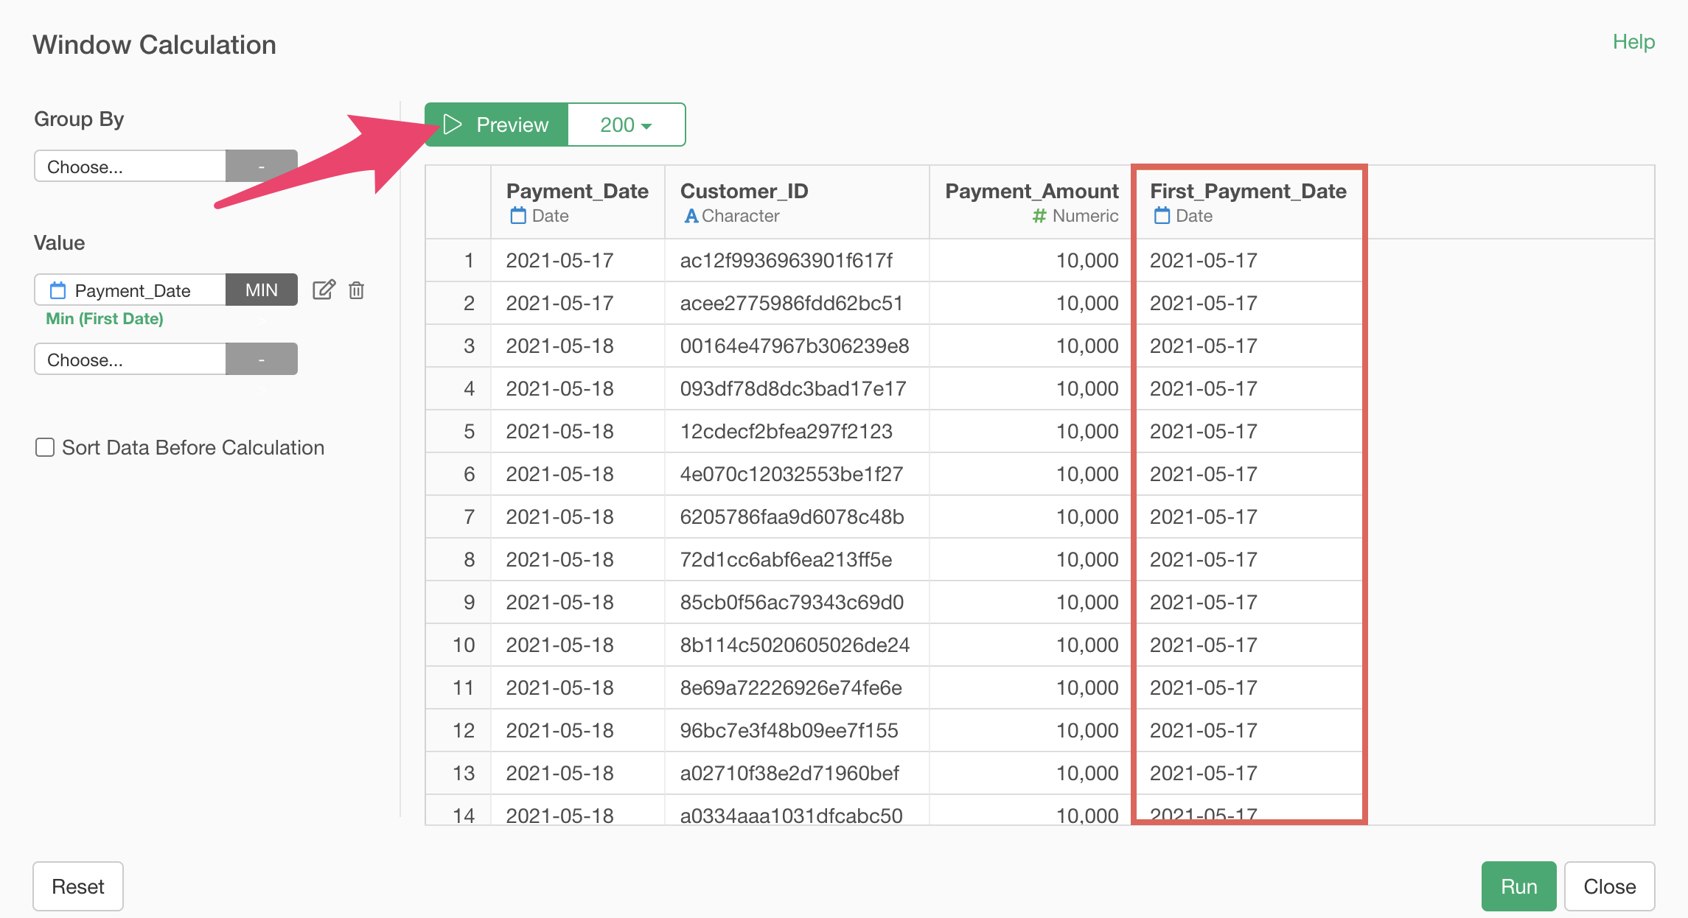Click Date icon under First_Payment_Date header

pyautogui.click(x=1162, y=216)
